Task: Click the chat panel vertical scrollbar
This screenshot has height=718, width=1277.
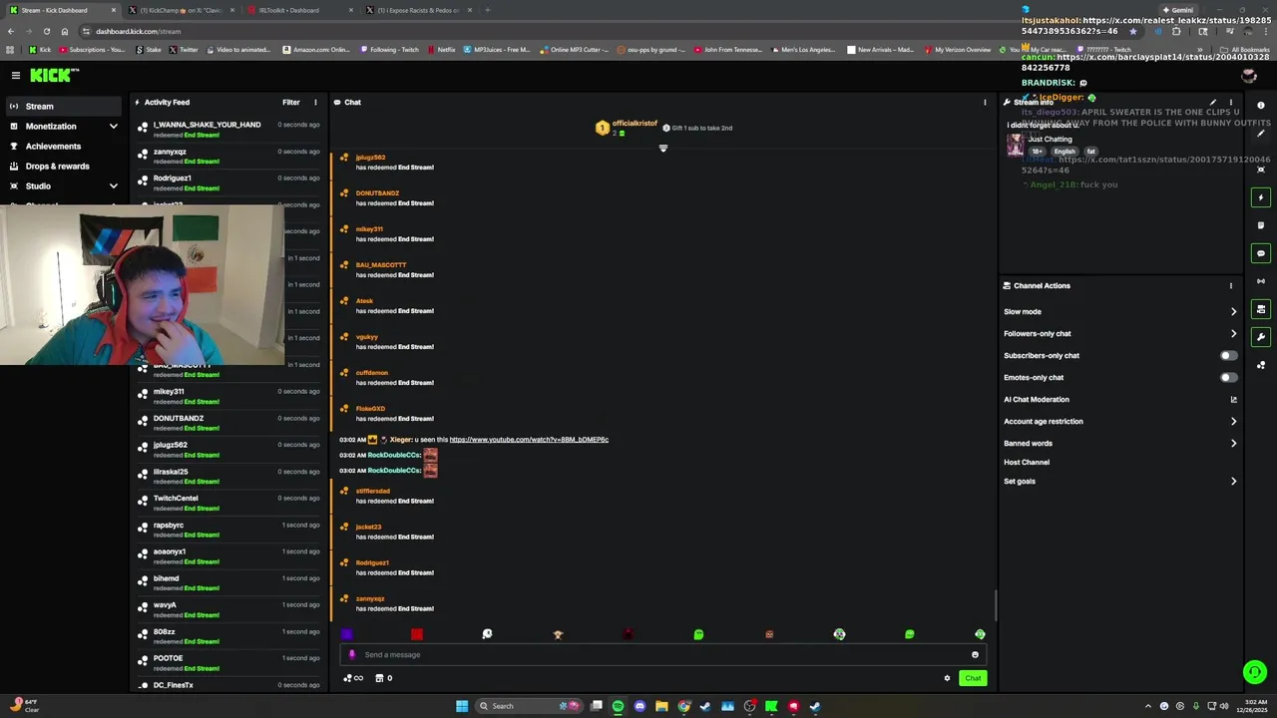Action: click(995, 604)
